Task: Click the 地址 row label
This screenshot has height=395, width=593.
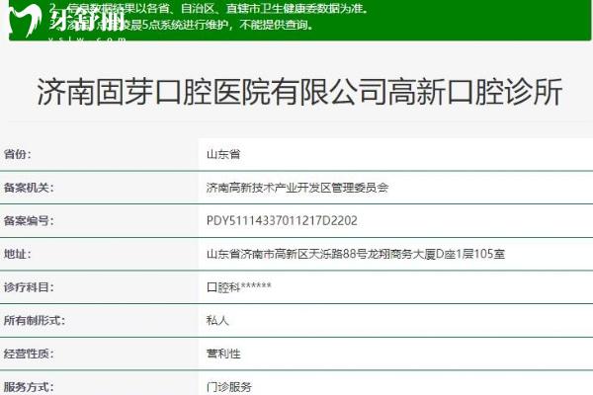Action: click(x=18, y=254)
